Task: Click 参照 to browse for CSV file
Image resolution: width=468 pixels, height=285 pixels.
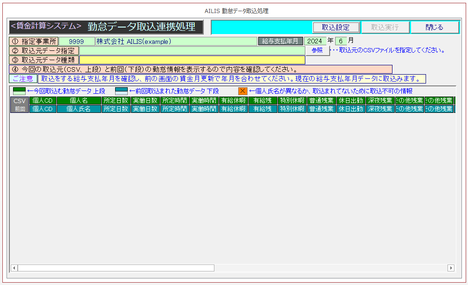Action: tap(317, 50)
